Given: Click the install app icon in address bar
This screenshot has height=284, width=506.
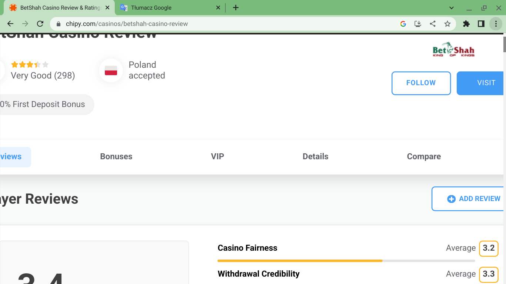Looking at the screenshot, I should point(418,24).
